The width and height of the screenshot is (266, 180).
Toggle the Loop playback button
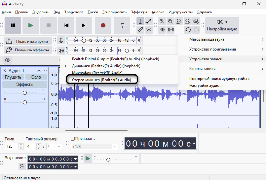[x=122, y=25]
